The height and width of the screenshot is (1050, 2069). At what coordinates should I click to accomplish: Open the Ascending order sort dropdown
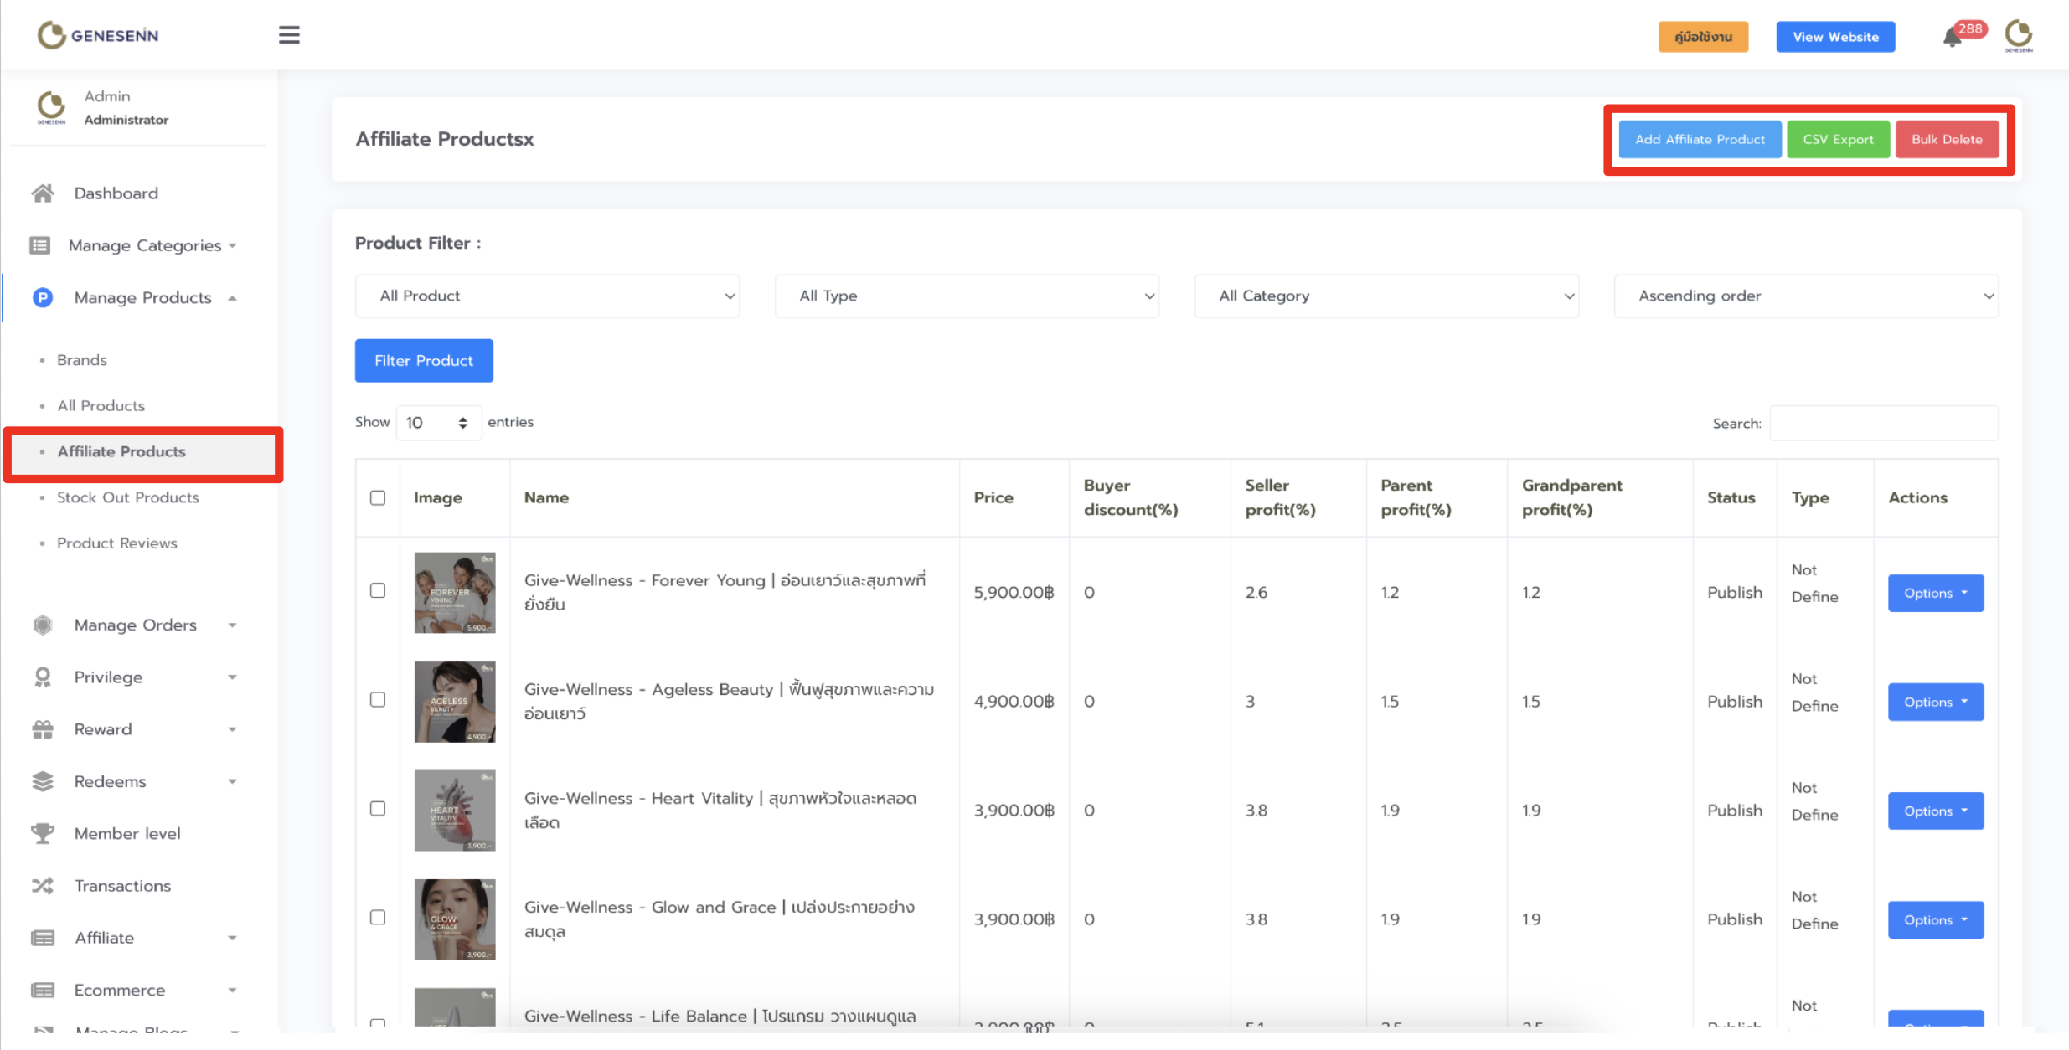click(x=1806, y=296)
